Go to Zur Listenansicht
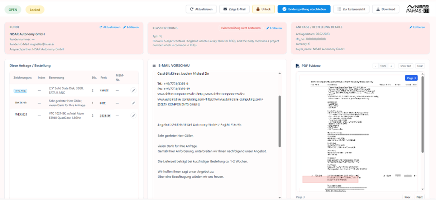The image size is (436, 200). click(x=351, y=9)
